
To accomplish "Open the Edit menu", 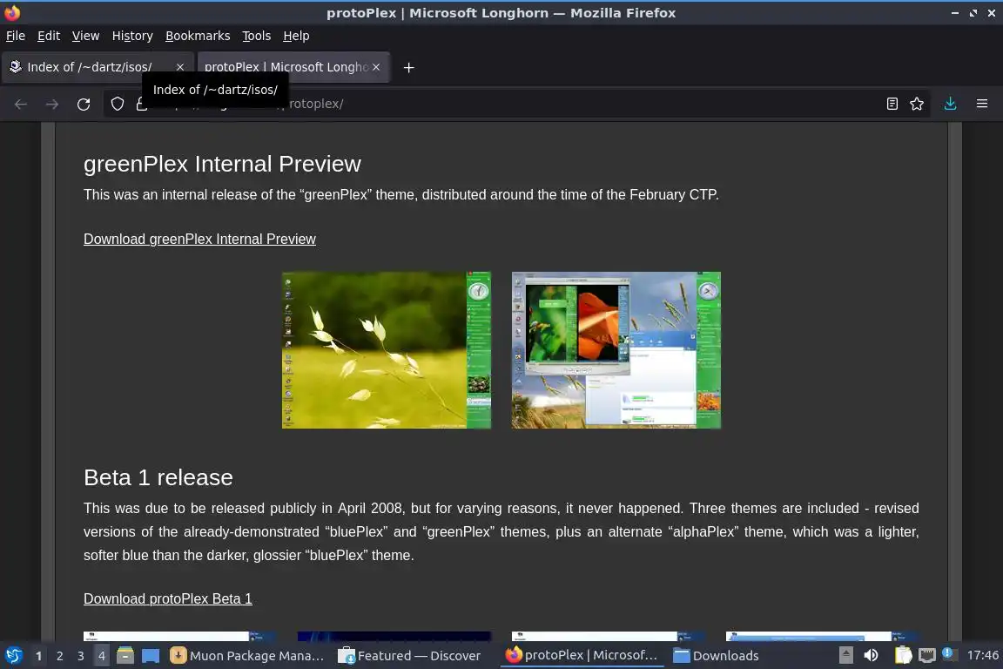I will (x=49, y=36).
